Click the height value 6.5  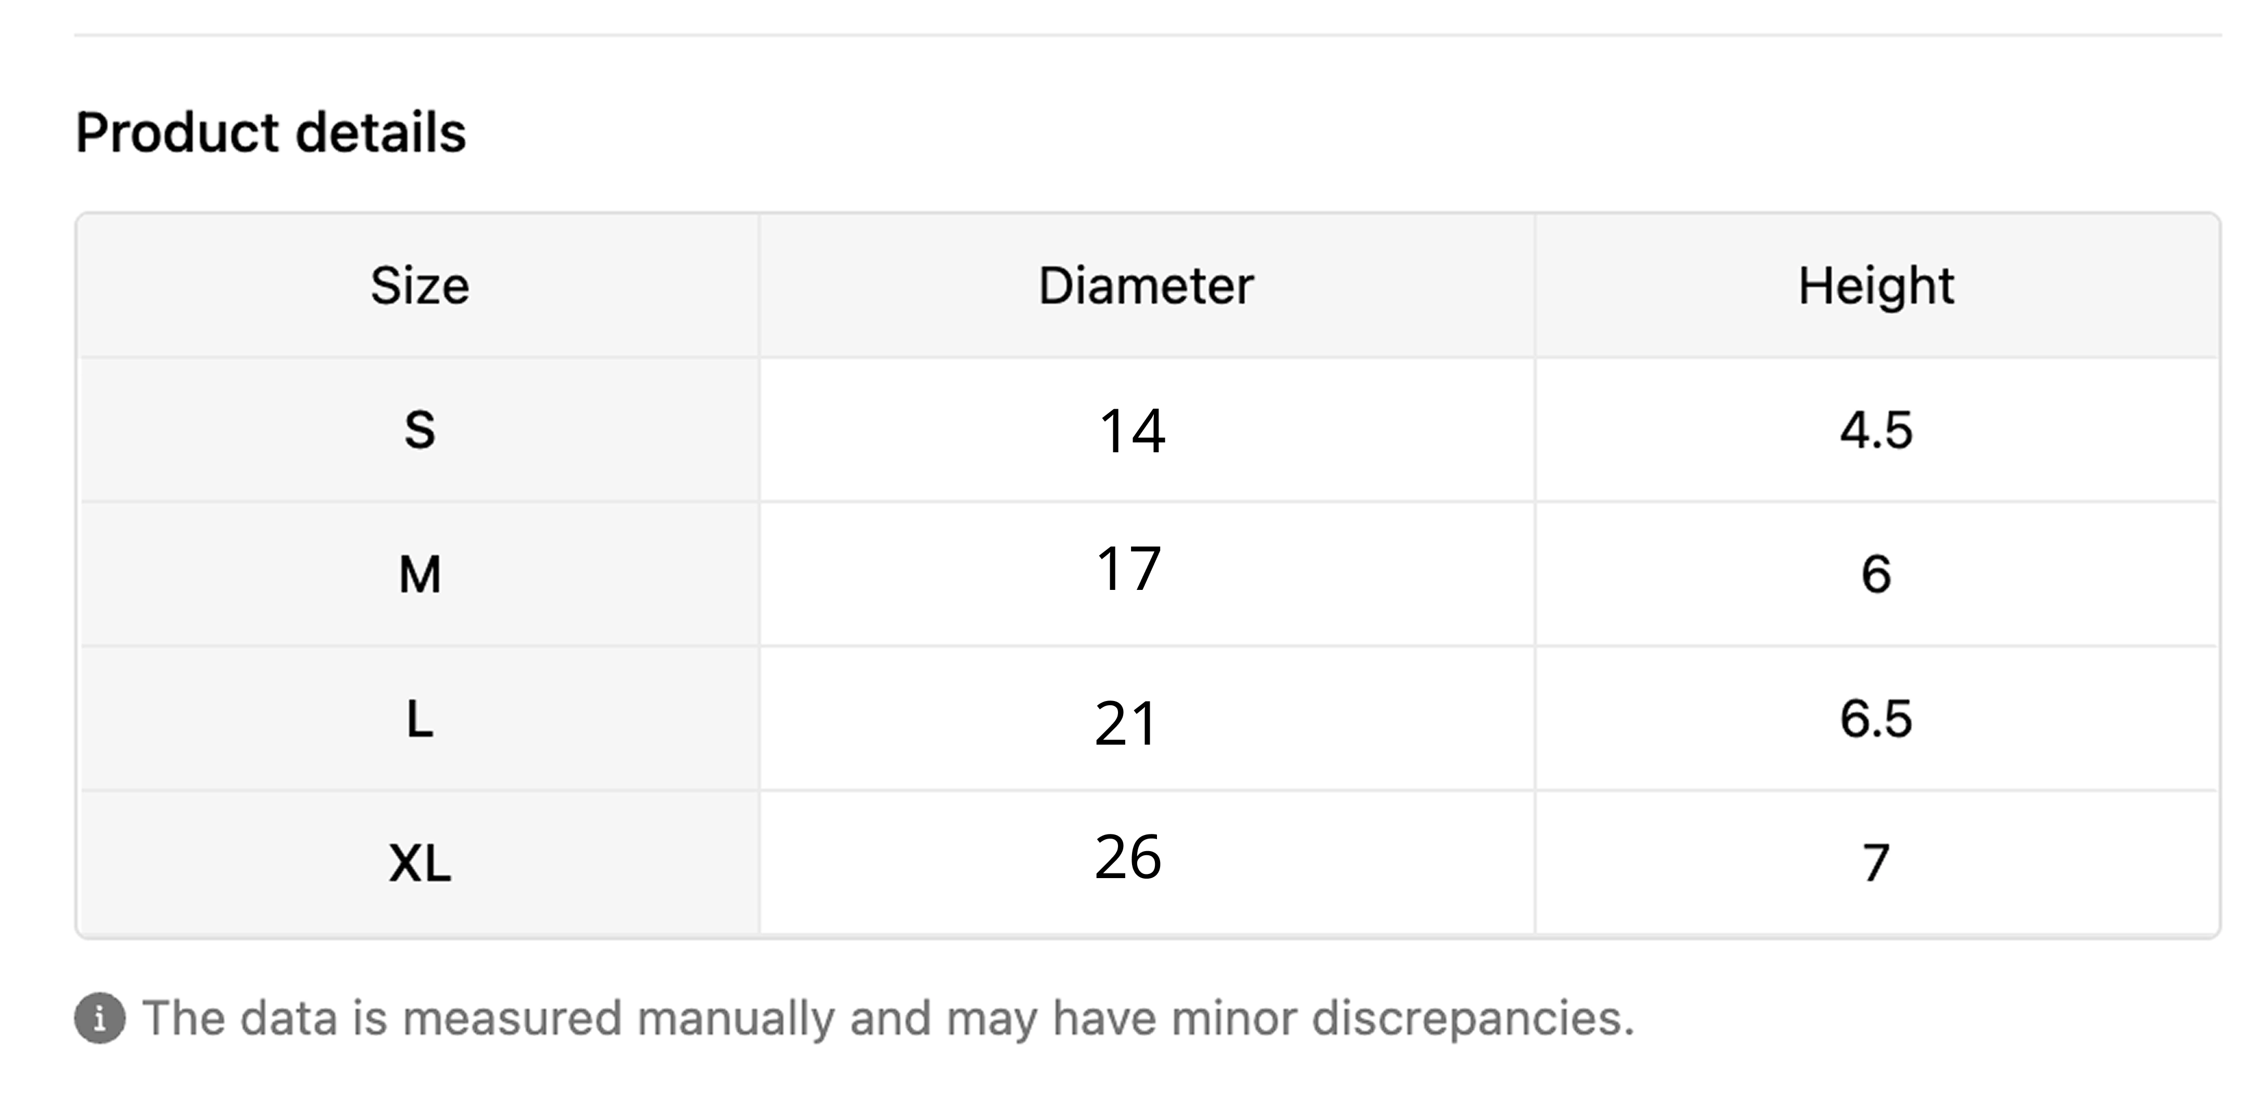[x=1875, y=719]
